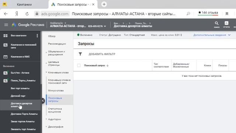Select Заказать торт Алматы ad group

[x=23, y=129]
